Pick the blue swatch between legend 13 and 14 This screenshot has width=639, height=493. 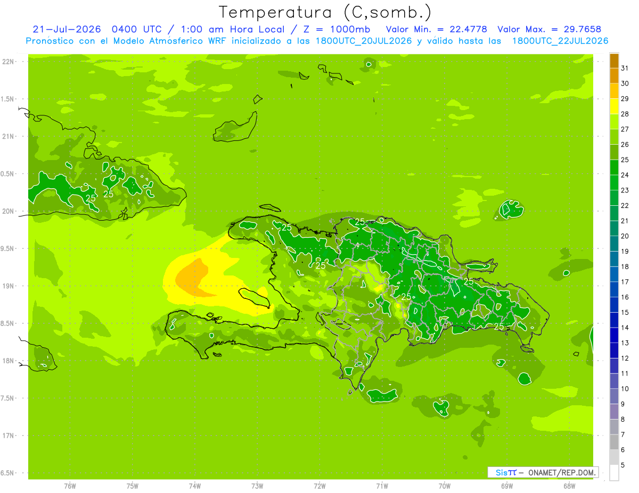coord(614,336)
